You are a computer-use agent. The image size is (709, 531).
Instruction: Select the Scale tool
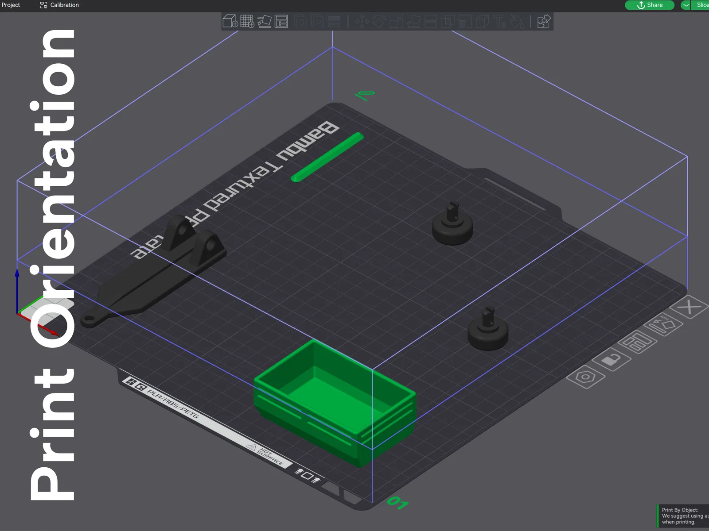[x=396, y=21]
